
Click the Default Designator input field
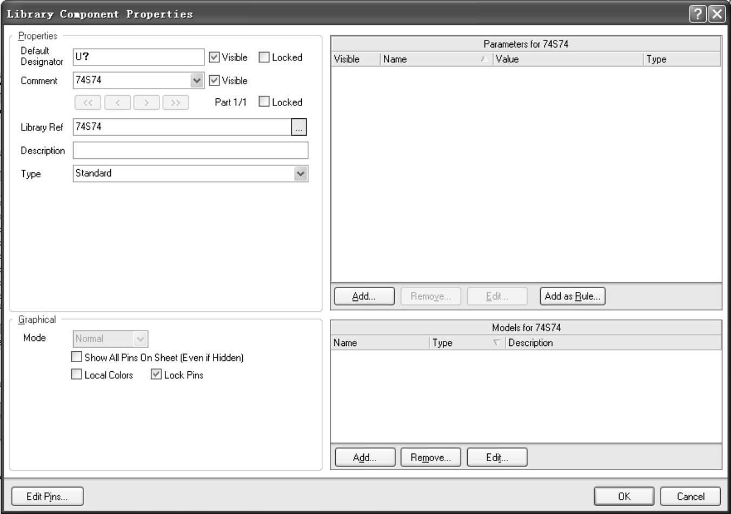tap(138, 57)
